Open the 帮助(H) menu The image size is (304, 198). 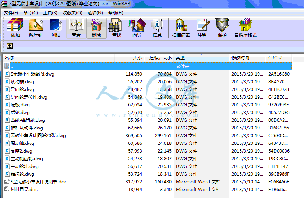point(116,13)
